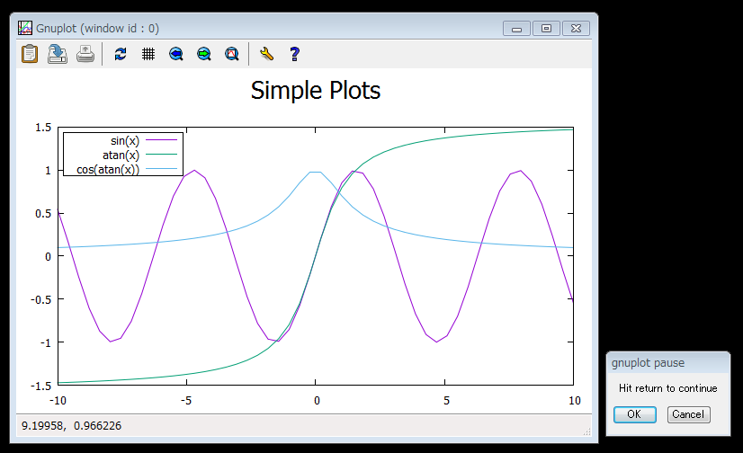This screenshot has width=743, height=453.
Task: Export the plot to a file
Action: [57, 54]
